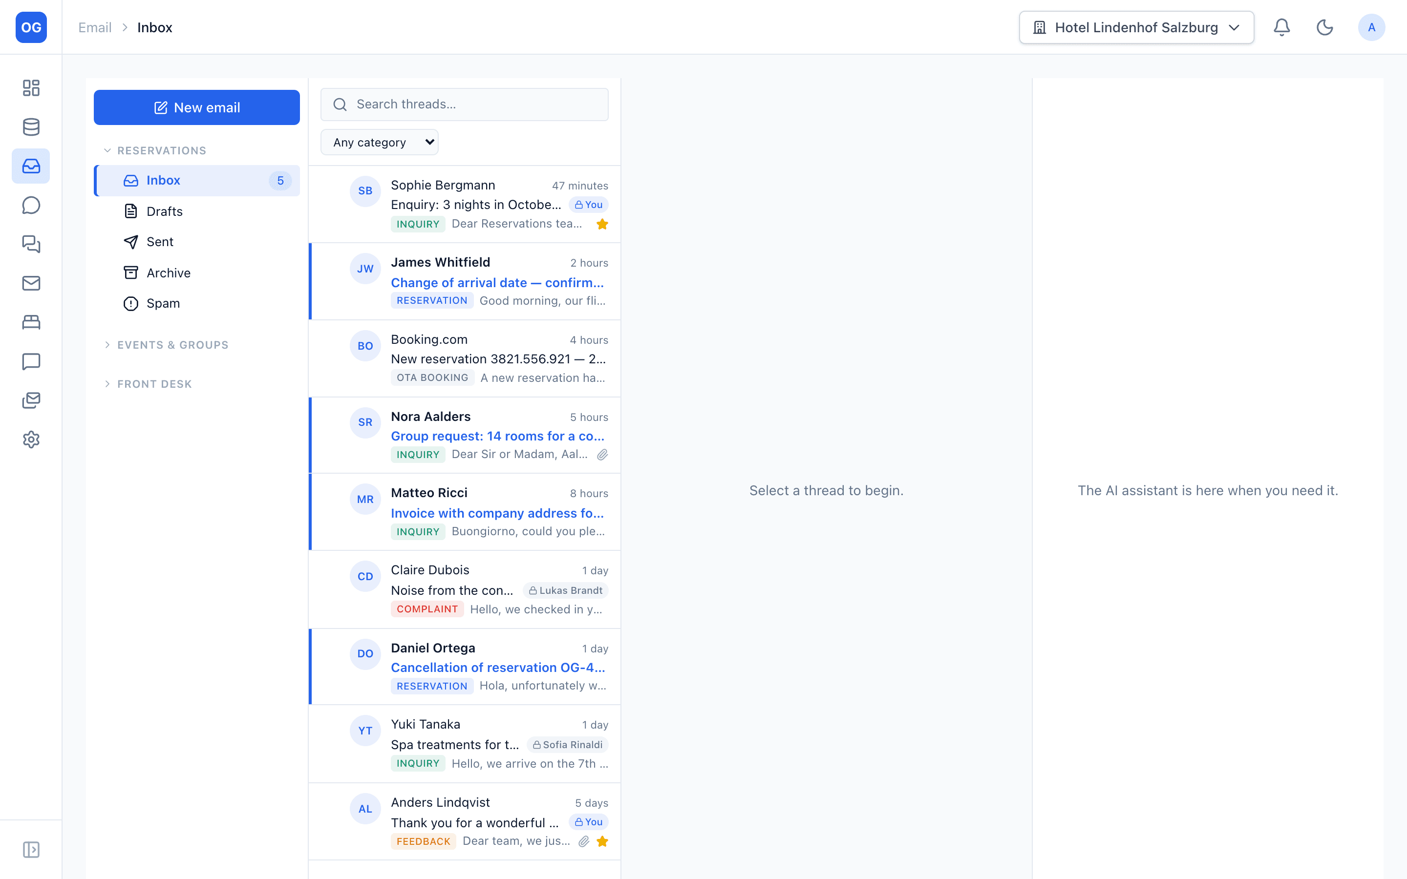Open the inbox tray icon in sidebar
The image size is (1407, 879).
point(31,166)
